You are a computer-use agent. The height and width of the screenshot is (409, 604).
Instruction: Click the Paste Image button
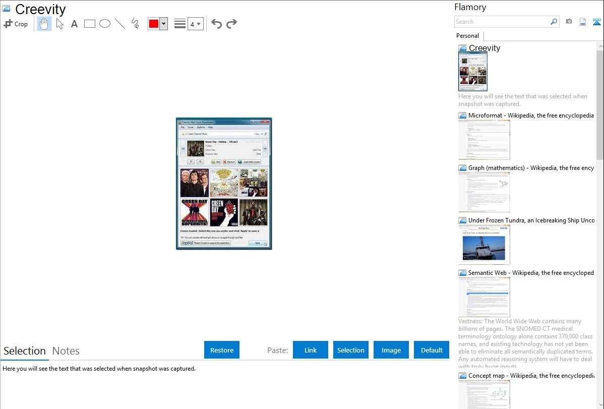click(x=391, y=350)
